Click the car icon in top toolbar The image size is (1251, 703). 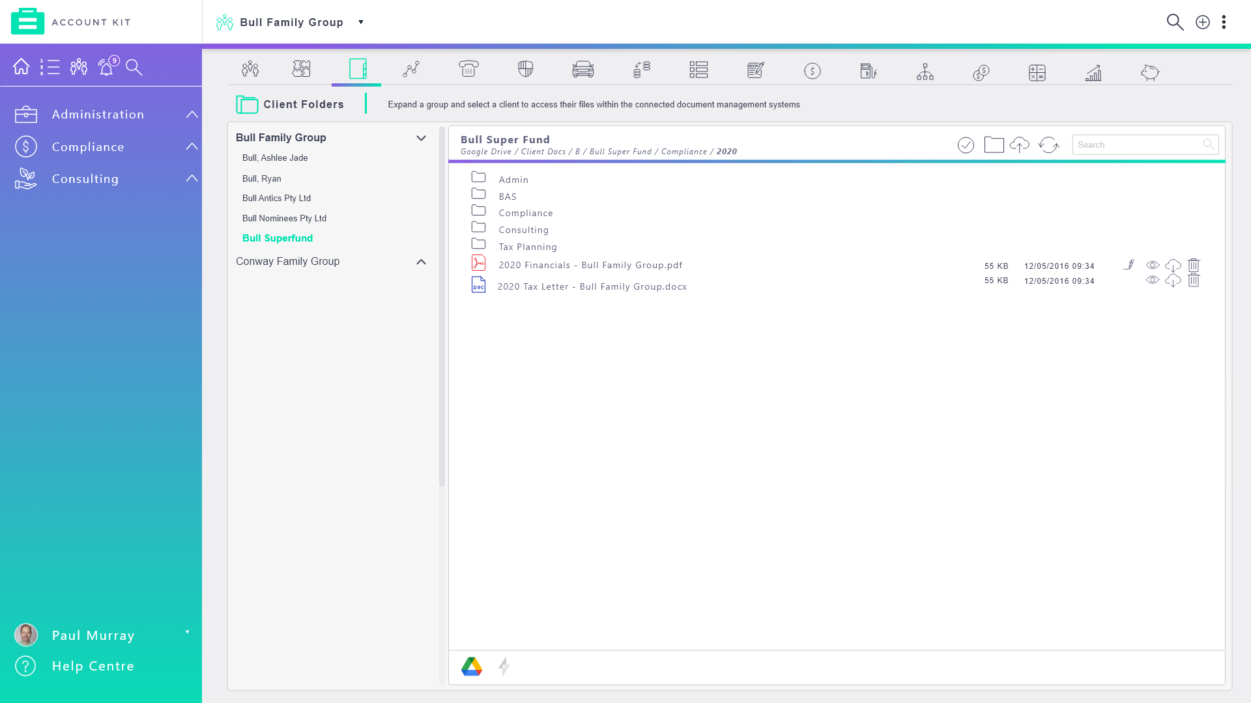pyautogui.click(x=582, y=70)
